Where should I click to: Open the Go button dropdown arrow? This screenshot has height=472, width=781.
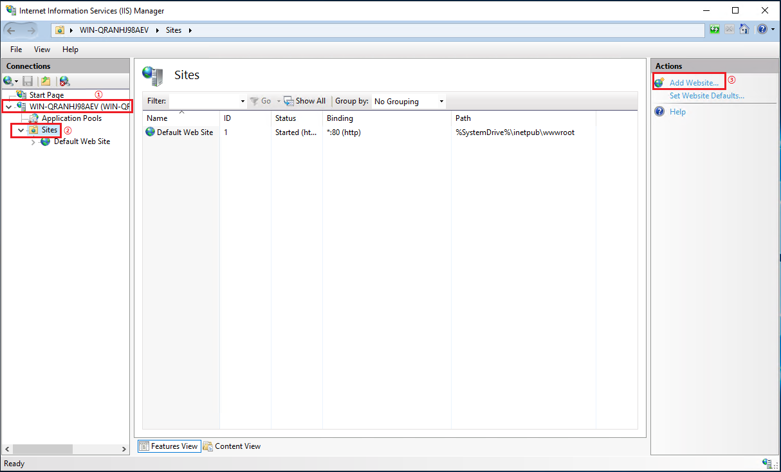coord(279,102)
